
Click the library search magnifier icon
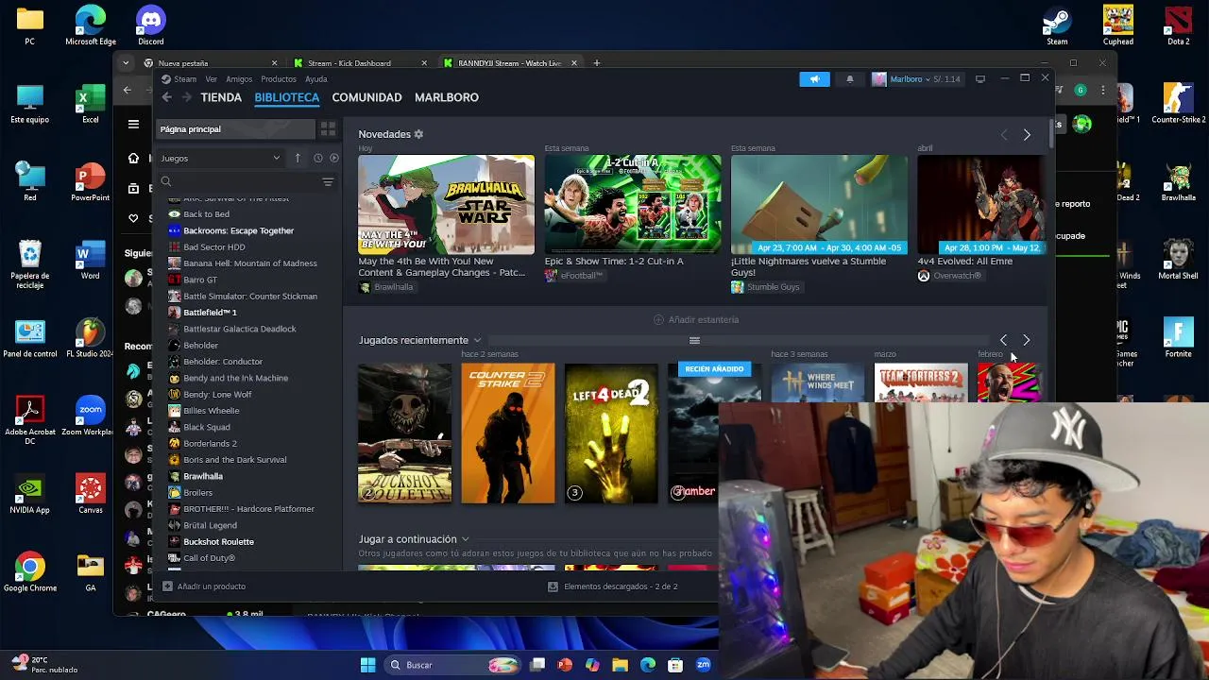pos(166,181)
